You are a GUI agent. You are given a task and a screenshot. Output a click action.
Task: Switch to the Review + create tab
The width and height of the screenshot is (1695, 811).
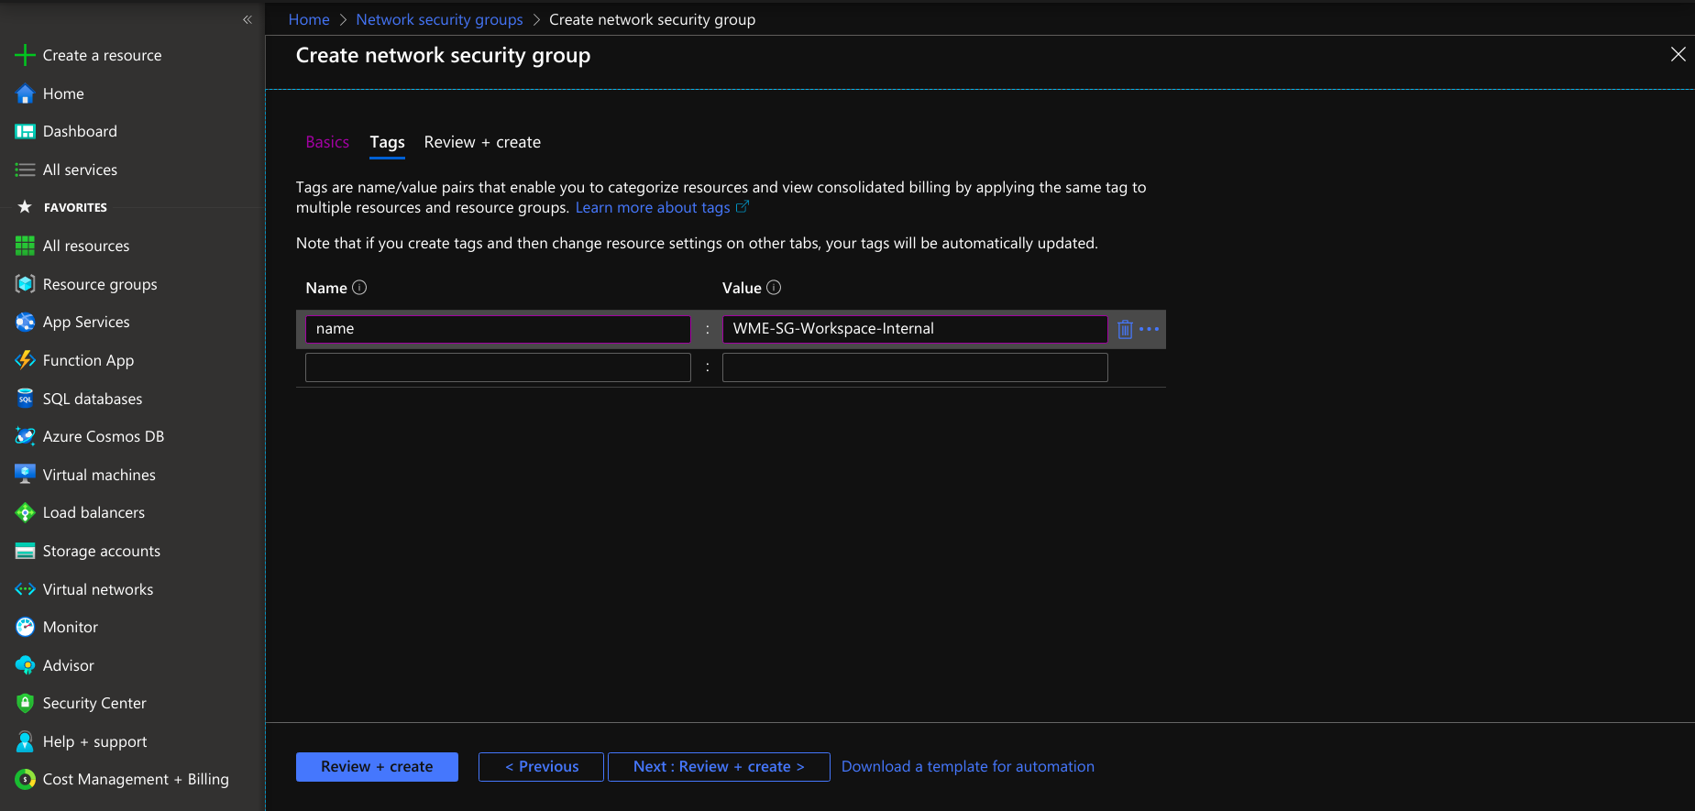click(482, 142)
